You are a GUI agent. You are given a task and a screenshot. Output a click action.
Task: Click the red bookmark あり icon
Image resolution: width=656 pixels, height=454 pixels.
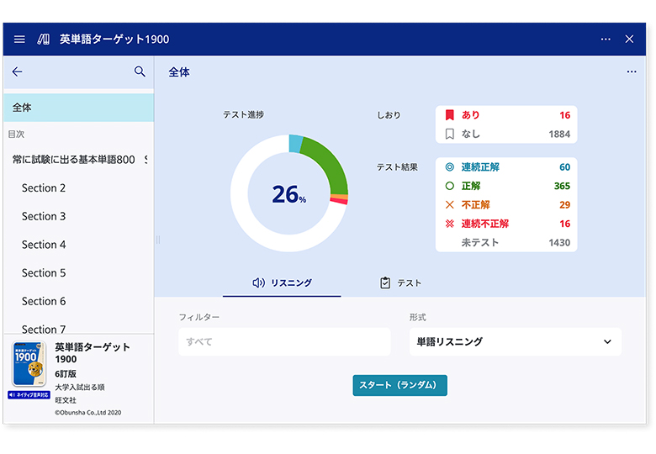coord(450,115)
